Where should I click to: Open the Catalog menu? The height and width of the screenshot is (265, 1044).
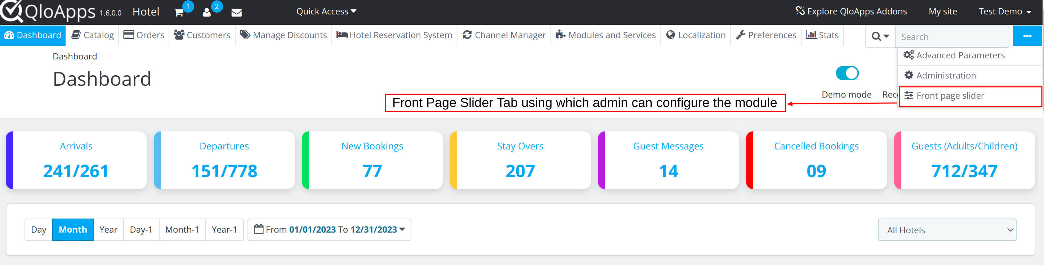(92, 35)
